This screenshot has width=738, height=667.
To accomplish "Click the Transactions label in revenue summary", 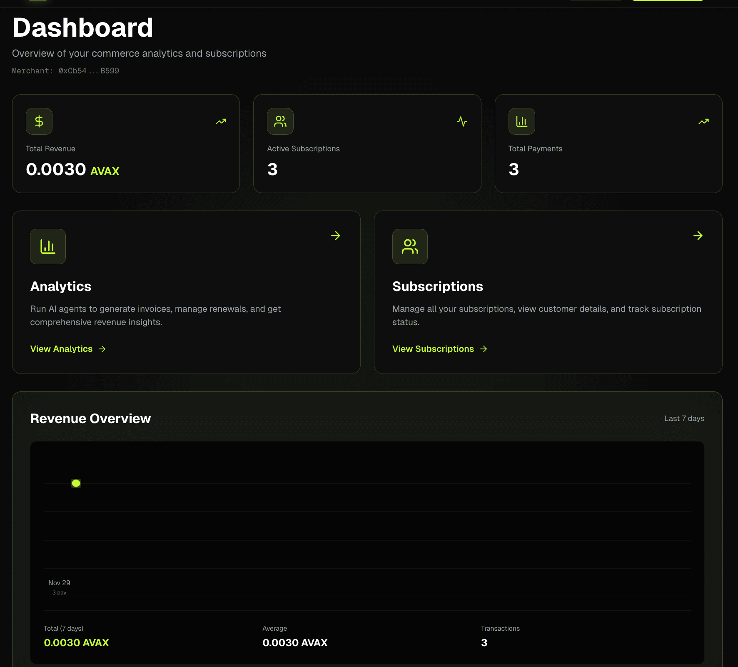I will (x=500, y=628).
